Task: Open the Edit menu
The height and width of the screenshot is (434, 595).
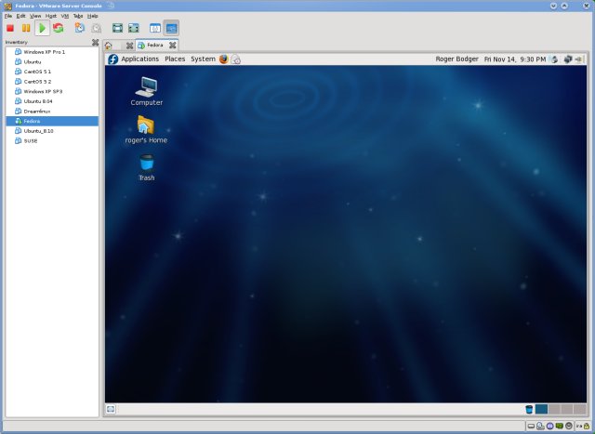Action: (x=20, y=16)
